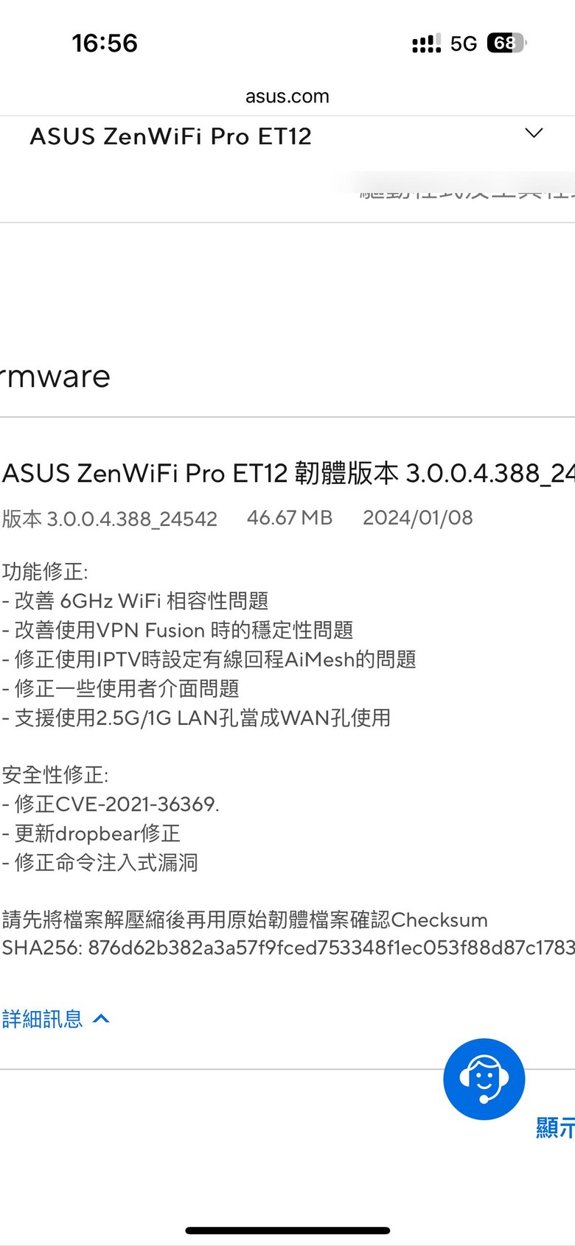This screenshot has height=1246, width=575.
Task: Click the 46.67 MB file size
Action: [290, 517]
